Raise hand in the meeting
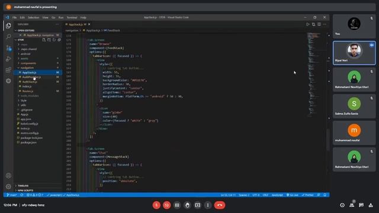The width and height of the screenshot is (379, 213). coord(187,205)
